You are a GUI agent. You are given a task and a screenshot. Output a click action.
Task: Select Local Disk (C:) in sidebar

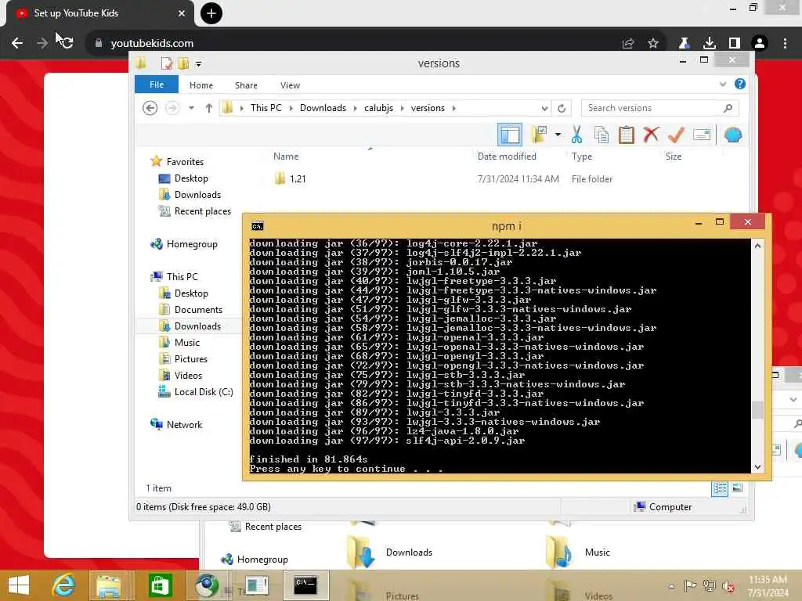point(204,392)
